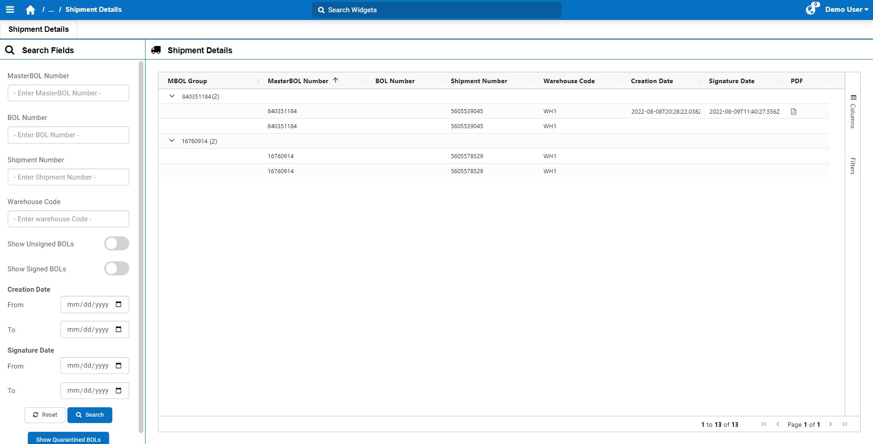Click the MasterBOL Number input field

point(68,93)
